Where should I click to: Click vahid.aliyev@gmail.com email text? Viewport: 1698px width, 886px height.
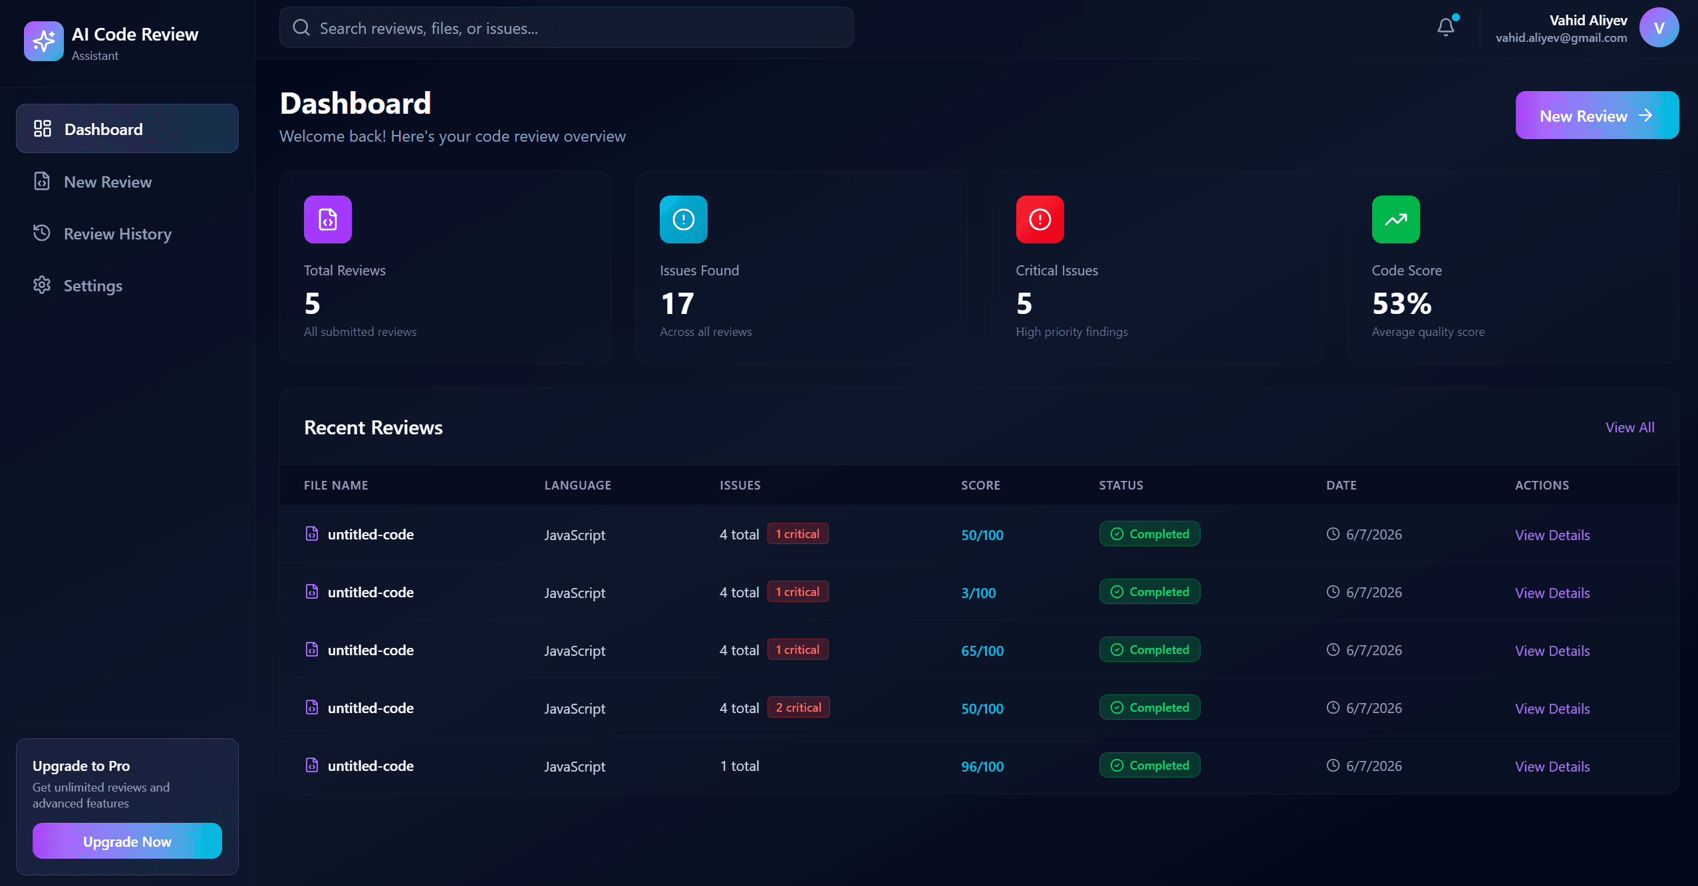[1561, 38]
